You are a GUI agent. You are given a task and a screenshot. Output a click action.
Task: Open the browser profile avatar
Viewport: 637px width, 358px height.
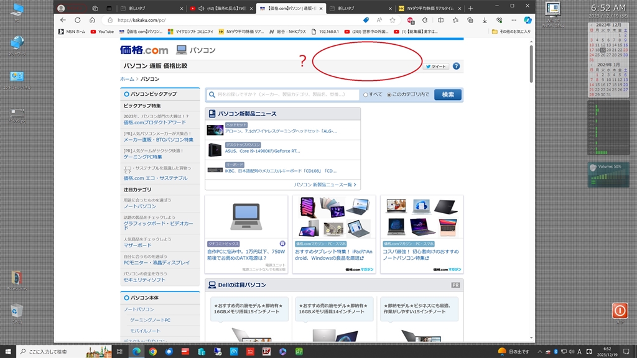click(x=61, y=8)
